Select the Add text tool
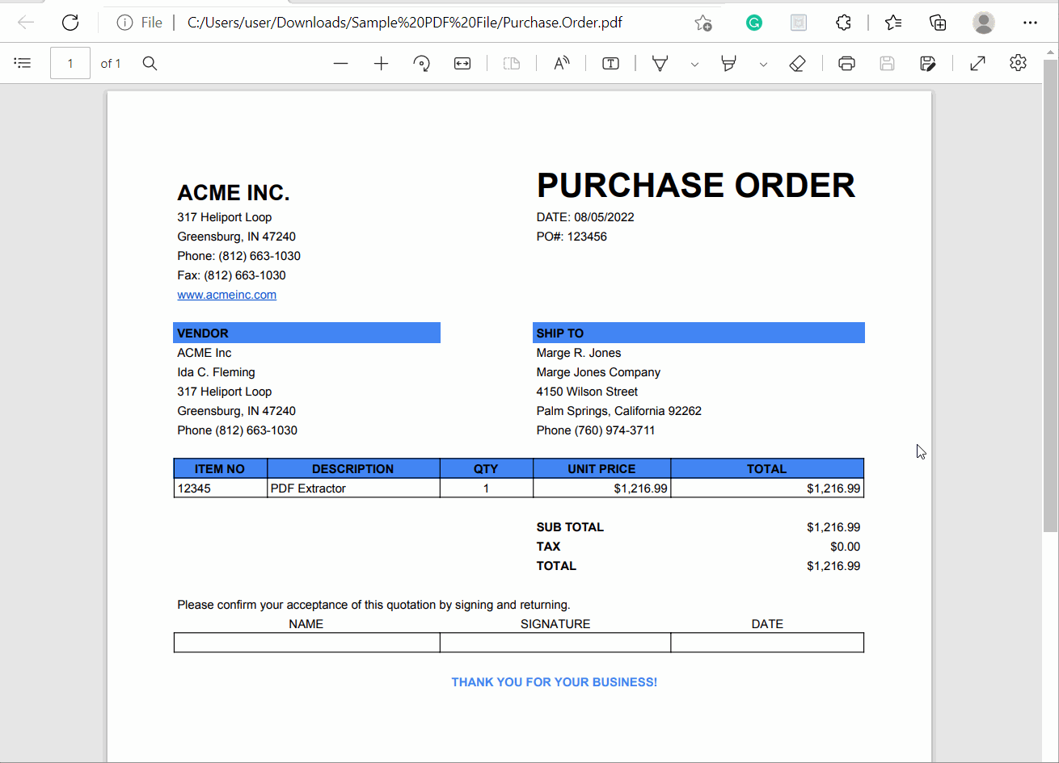This screenshot has width=1059, height=763. (610, 63)
